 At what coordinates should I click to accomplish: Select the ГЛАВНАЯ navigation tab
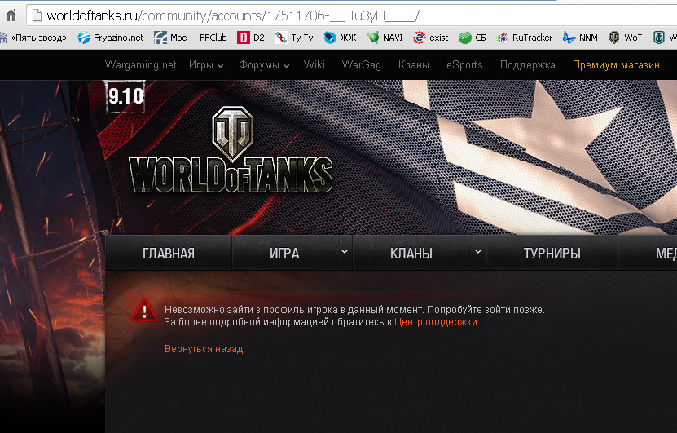[169, 254]
